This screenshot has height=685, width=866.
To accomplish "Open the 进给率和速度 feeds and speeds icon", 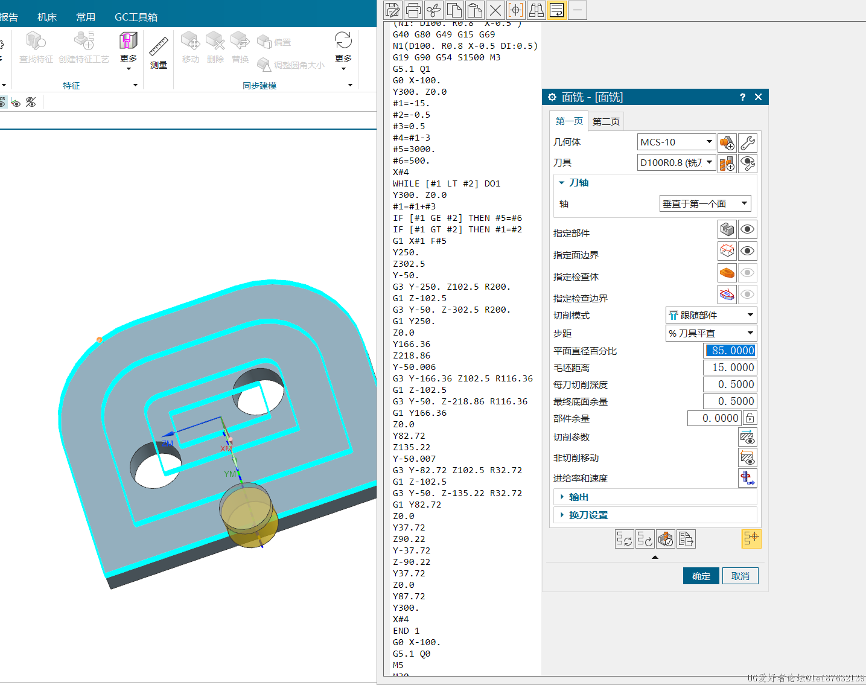I will (748, 478).
